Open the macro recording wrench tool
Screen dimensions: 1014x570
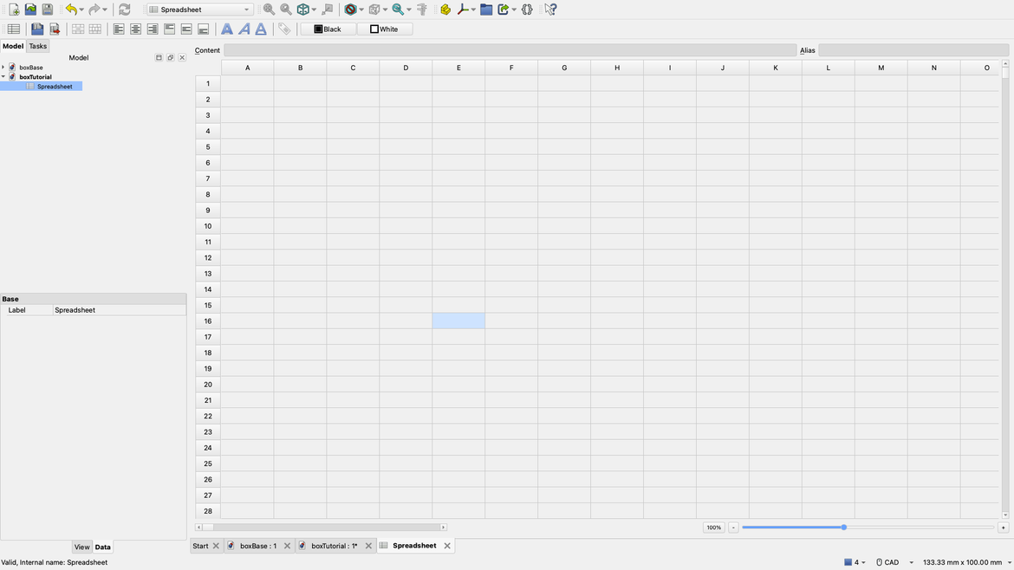(465, 9)
